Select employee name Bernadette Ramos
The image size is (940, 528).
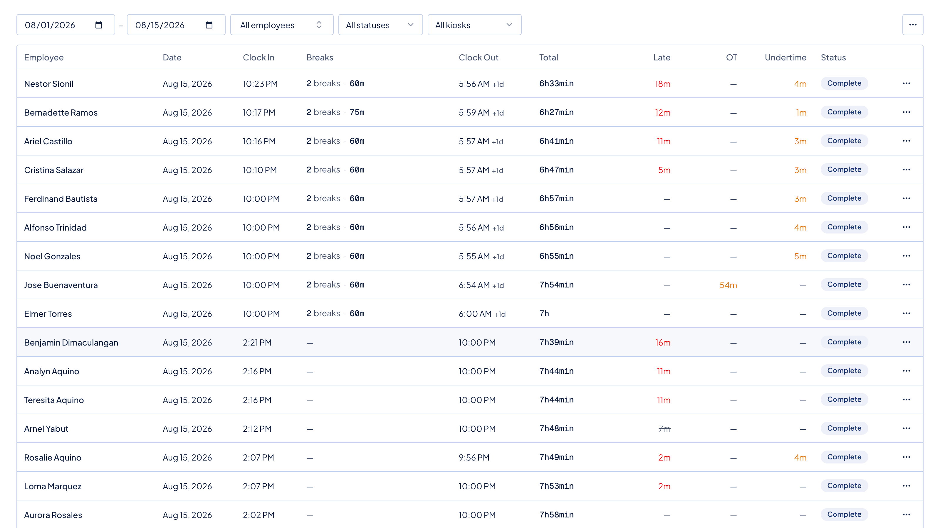[61, 113]
